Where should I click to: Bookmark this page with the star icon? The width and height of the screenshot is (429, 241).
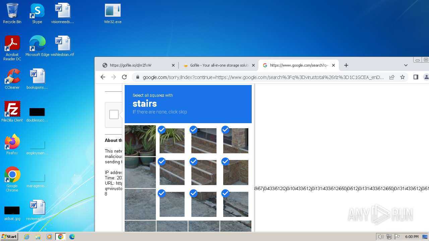403,77
